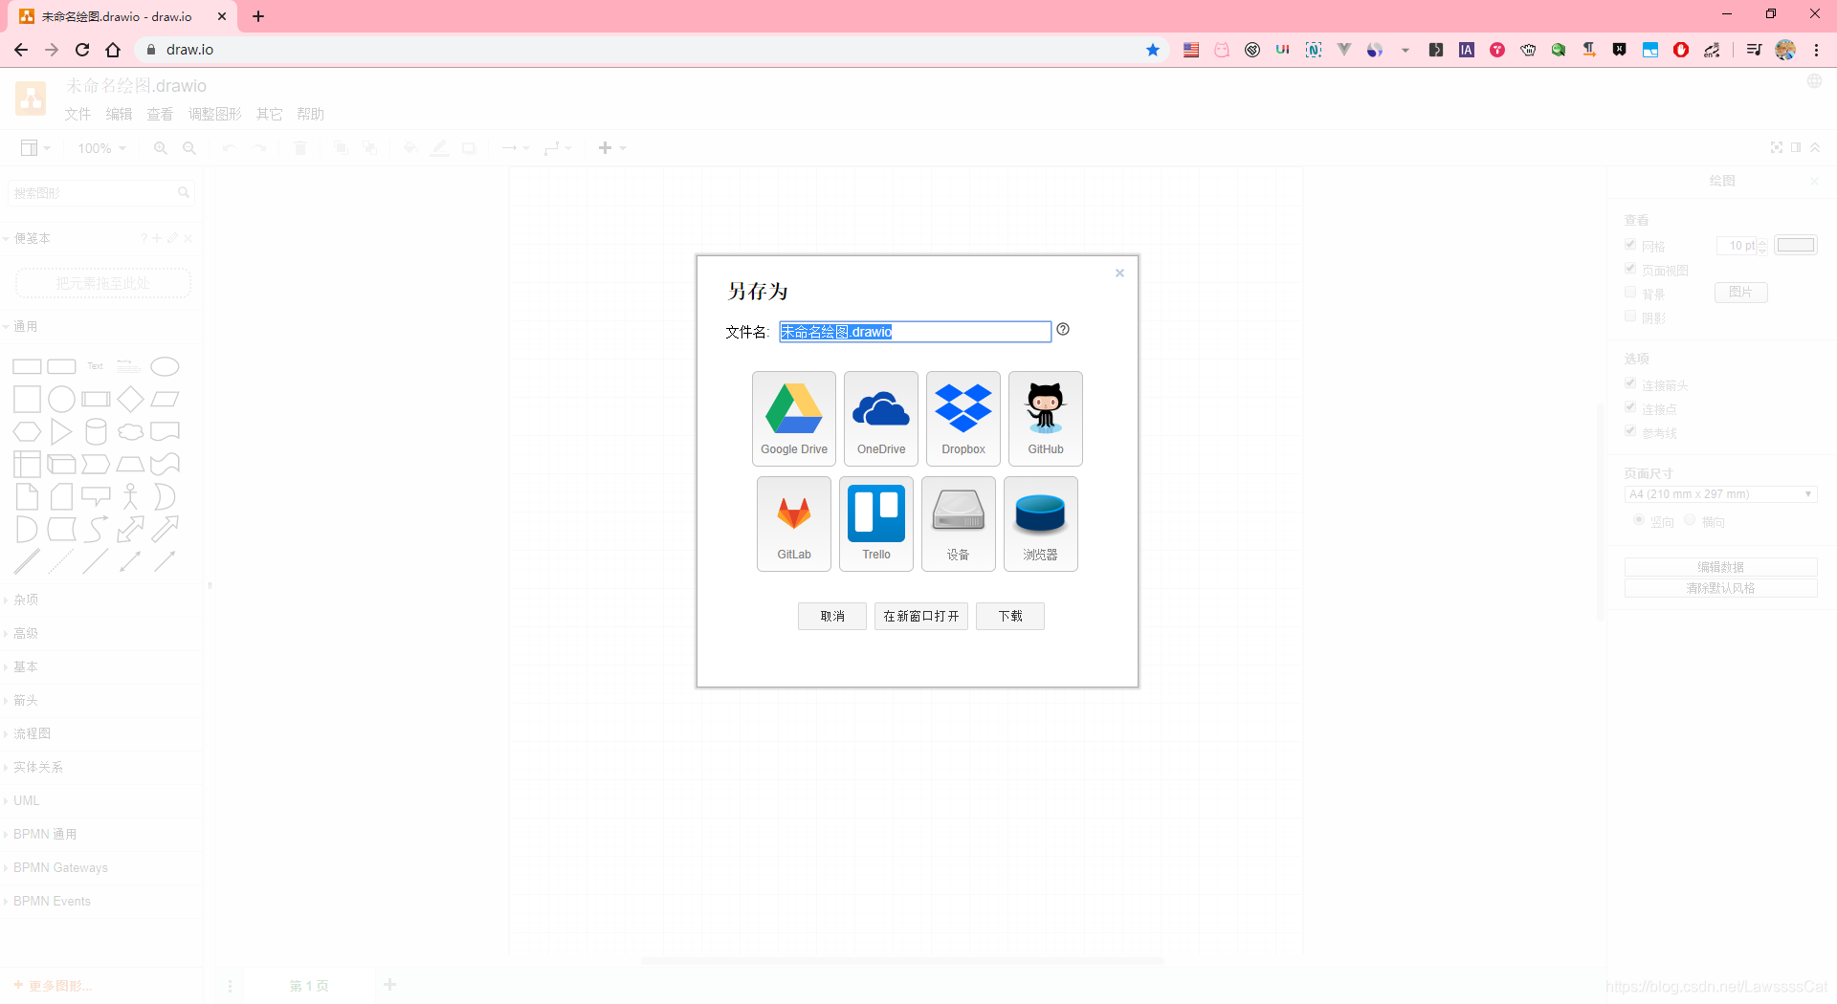Click the fill color bucket icon
The height and width of the screenshot is (1004, 1837).
(x=409, y=148)
